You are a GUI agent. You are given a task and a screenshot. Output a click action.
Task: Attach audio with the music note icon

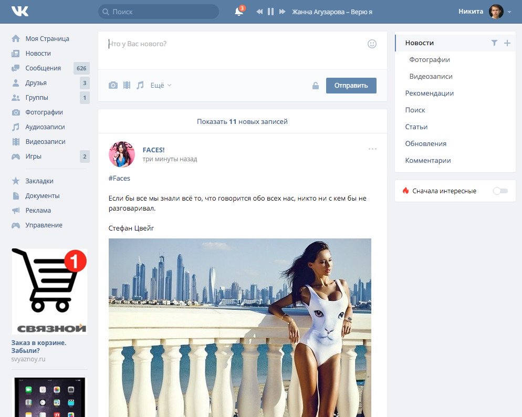[x=140, y=85]
